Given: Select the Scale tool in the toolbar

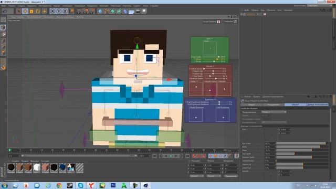Looking at the screenshot, I should point(31,11).
